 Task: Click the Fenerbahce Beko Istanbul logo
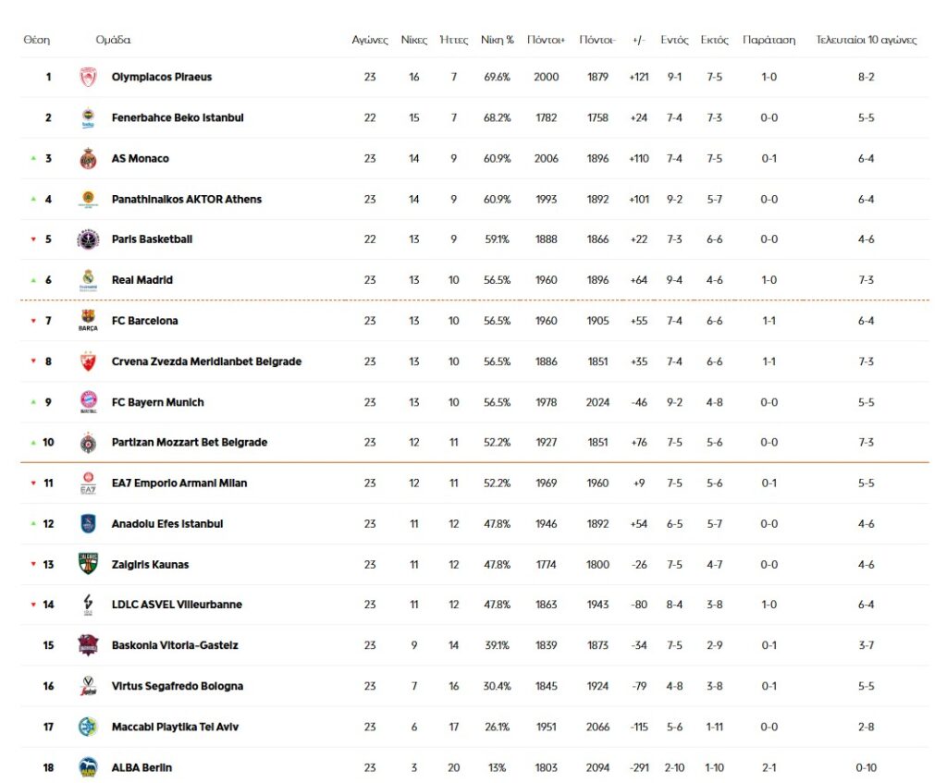[88, 118]
